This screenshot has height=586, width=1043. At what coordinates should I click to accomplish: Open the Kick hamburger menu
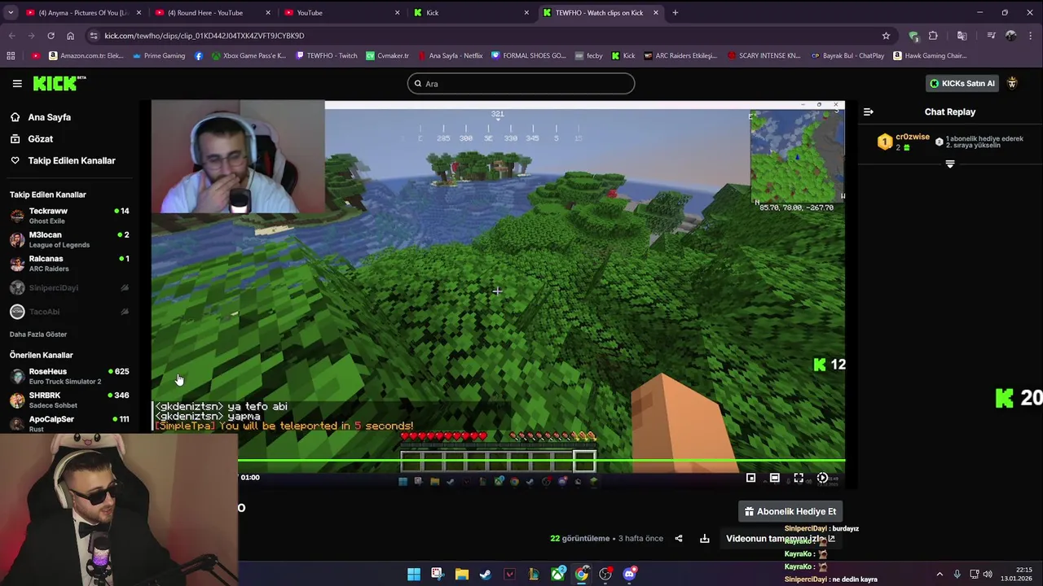(x=17, y=83)
